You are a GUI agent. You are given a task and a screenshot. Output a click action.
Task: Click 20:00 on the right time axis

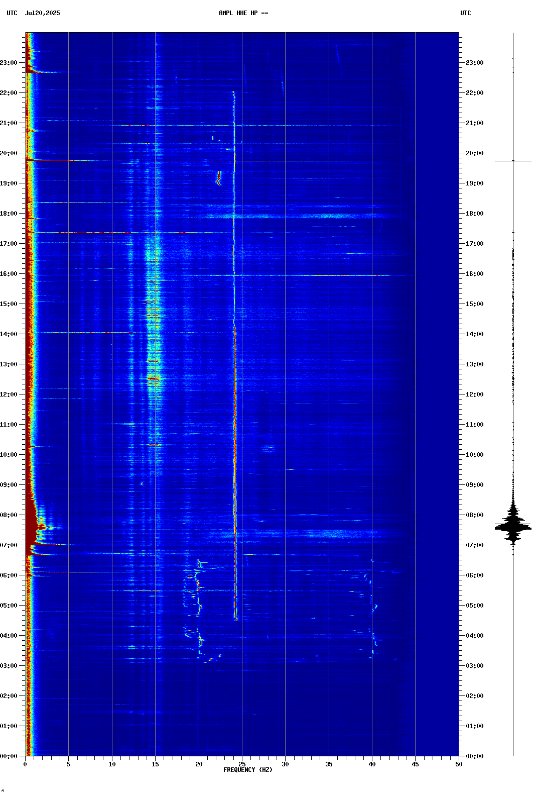pos(475,153)
